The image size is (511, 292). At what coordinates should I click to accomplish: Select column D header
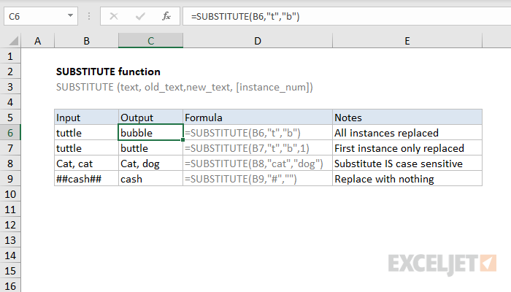coord(257,42)
